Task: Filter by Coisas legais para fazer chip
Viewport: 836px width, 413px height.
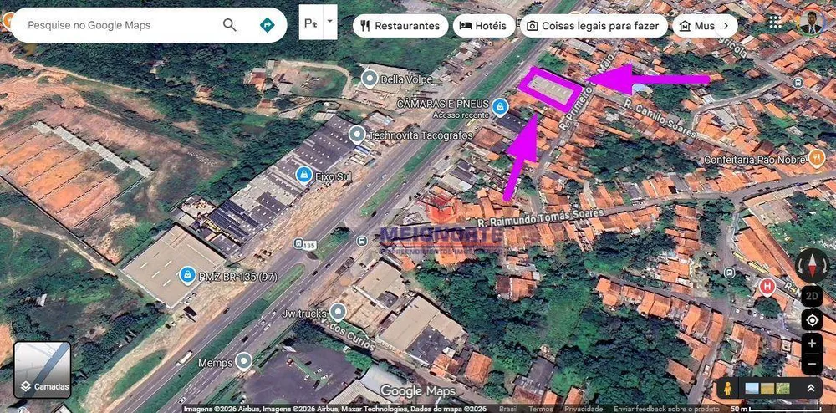Action: (x=594, y=26)
